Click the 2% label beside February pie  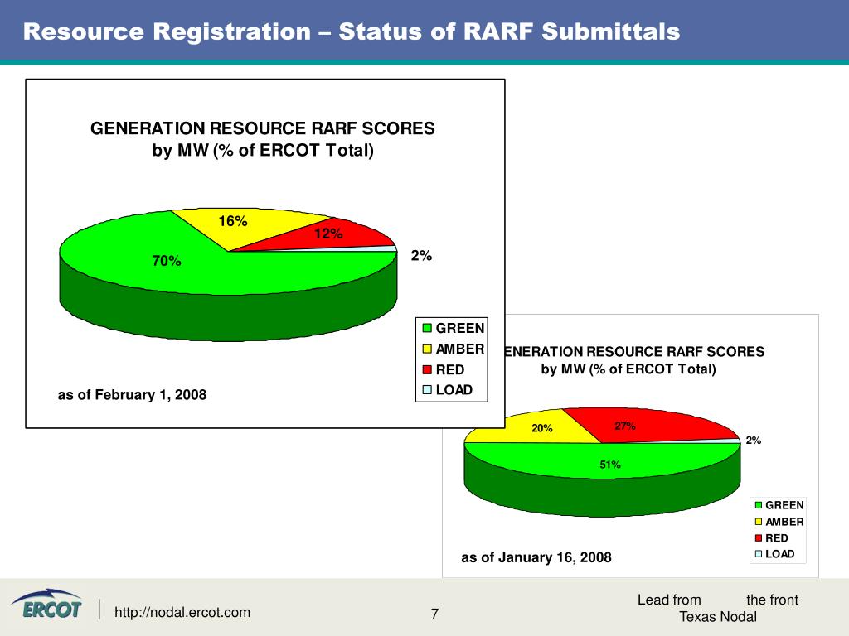[x=421, y=255]
